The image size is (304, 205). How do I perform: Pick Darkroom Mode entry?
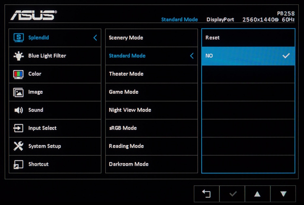tap(129, 164)
